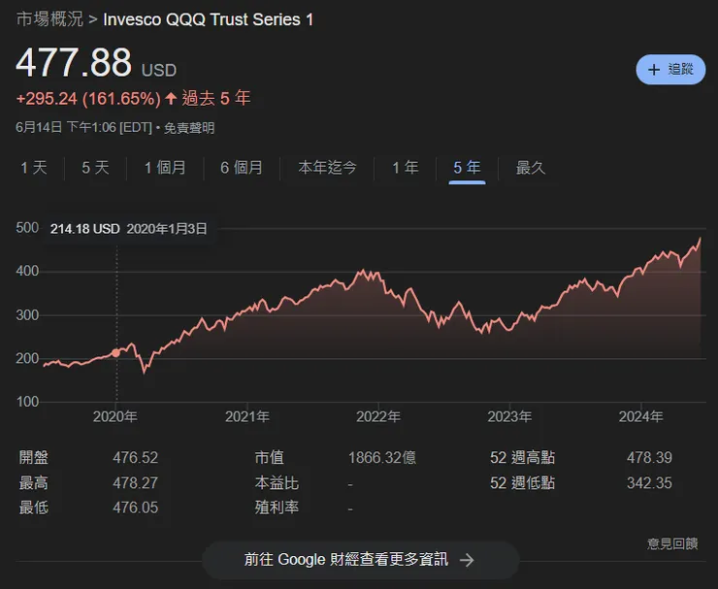Click the 開盤 value 476.52
Screen dimensions: 718x589
[x=136, y=458]
